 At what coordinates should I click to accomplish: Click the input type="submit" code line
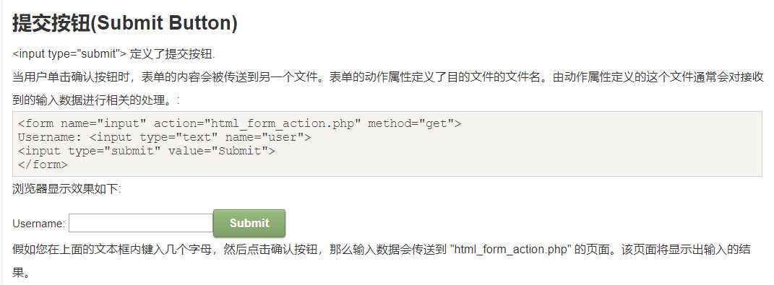tap(146, 151)
